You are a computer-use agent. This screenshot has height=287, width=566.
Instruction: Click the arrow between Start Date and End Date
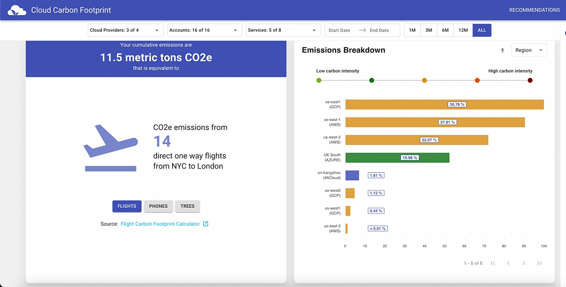coord(362,30)
